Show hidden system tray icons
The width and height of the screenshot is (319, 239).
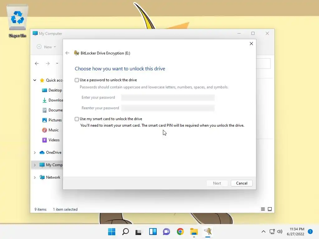tap(264, 232)
